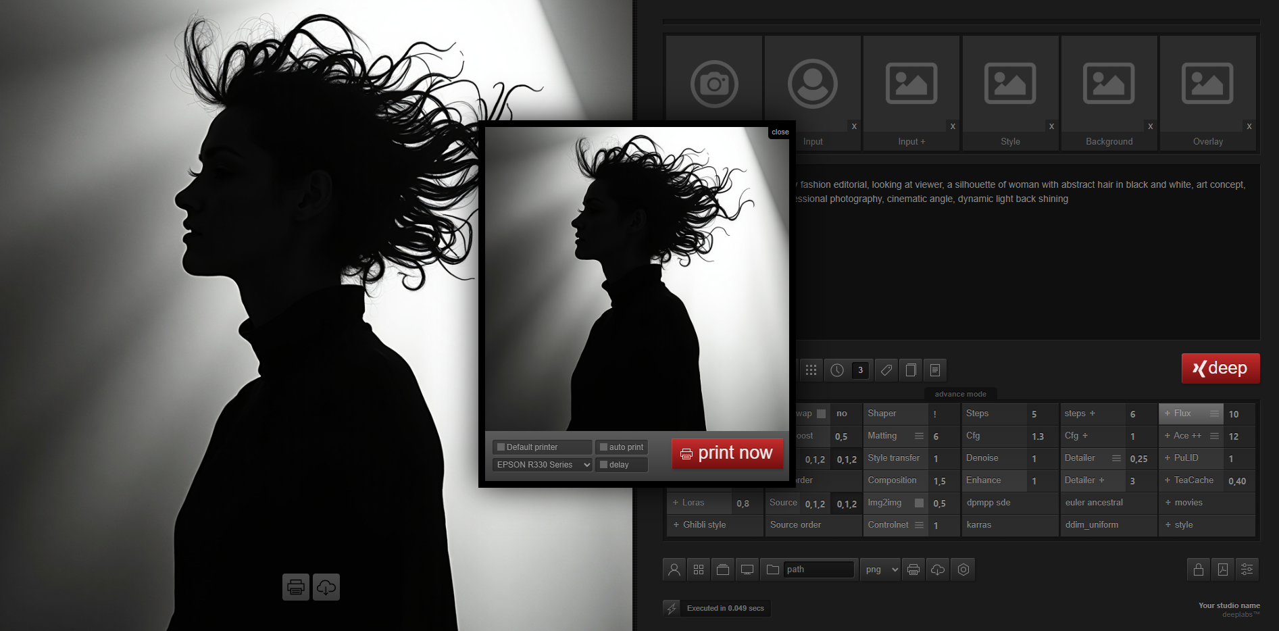The height and width of the screenshot is (631, 1279).
Task: Open the Detailer list menu icon
Action: [x=1116, y=458]
